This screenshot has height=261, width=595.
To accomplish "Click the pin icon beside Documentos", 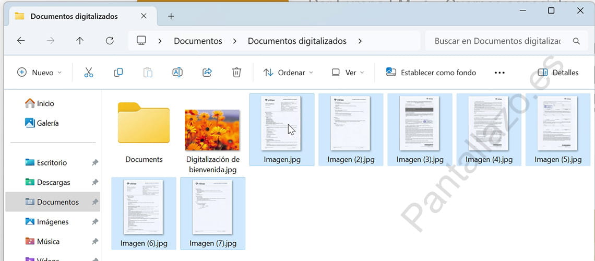I will (x=95, y=202).
